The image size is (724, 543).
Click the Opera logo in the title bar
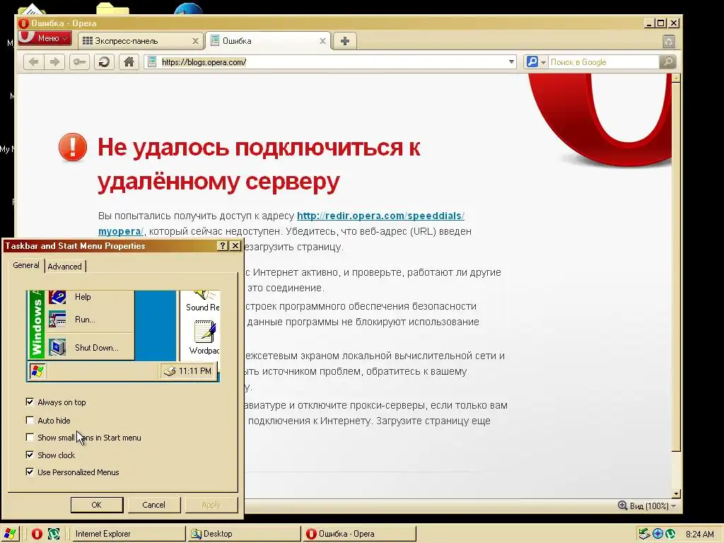click(x=23, y=23)
